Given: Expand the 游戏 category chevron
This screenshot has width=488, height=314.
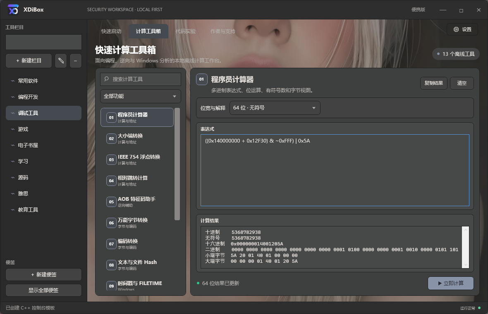Looking at the screenshot, I should click(13, 129).
